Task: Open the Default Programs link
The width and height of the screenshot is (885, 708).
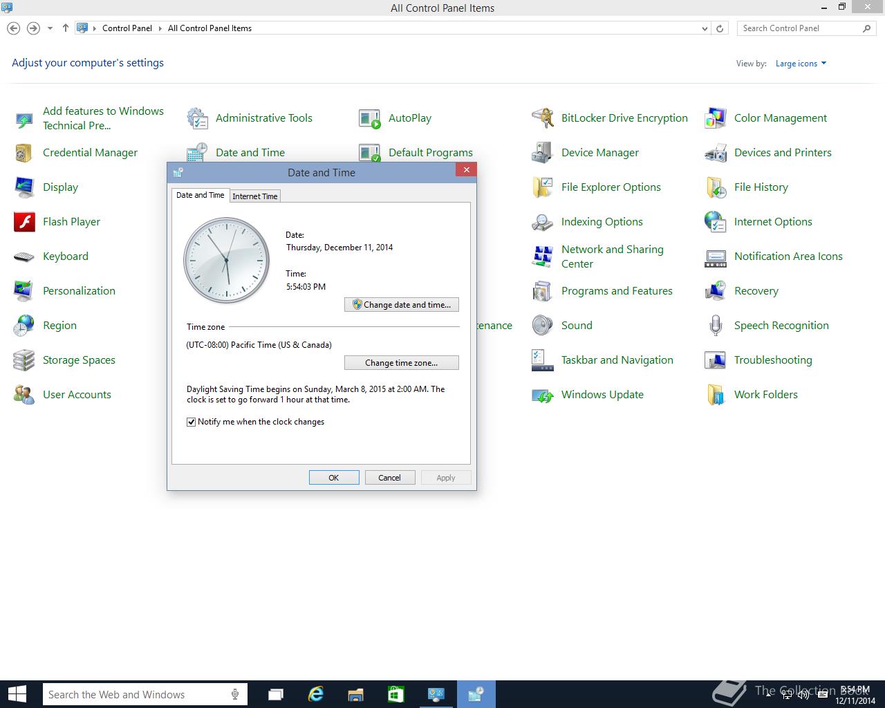Action: tap(430, 153)
